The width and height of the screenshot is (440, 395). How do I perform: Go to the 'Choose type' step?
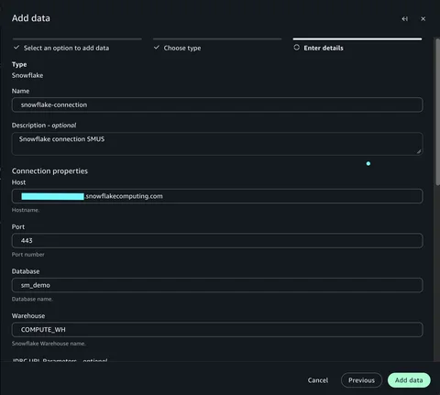click(182, 48)
